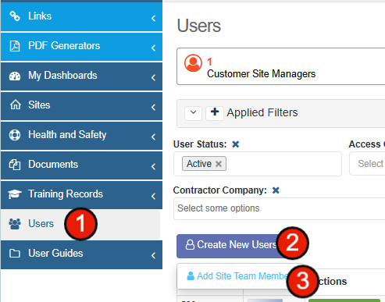Click the Training Records graduation cap icon
This screenshot has height=302, width=385.
[x=14, y=194]
